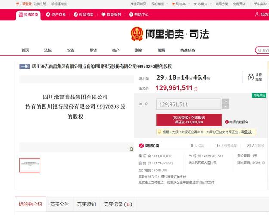Viewport: 269px width, 215px height.
Task: Open 商品分类 link
Action: [222, 4]
